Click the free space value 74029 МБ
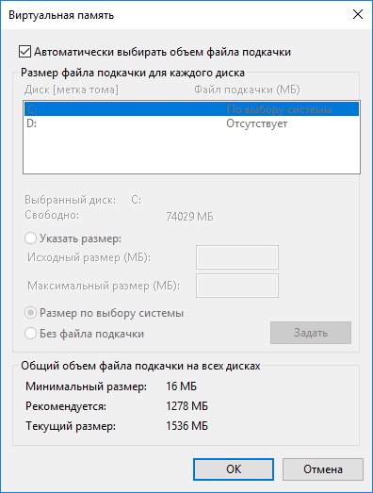Screen dimensions: 373x493 [189, 216]
